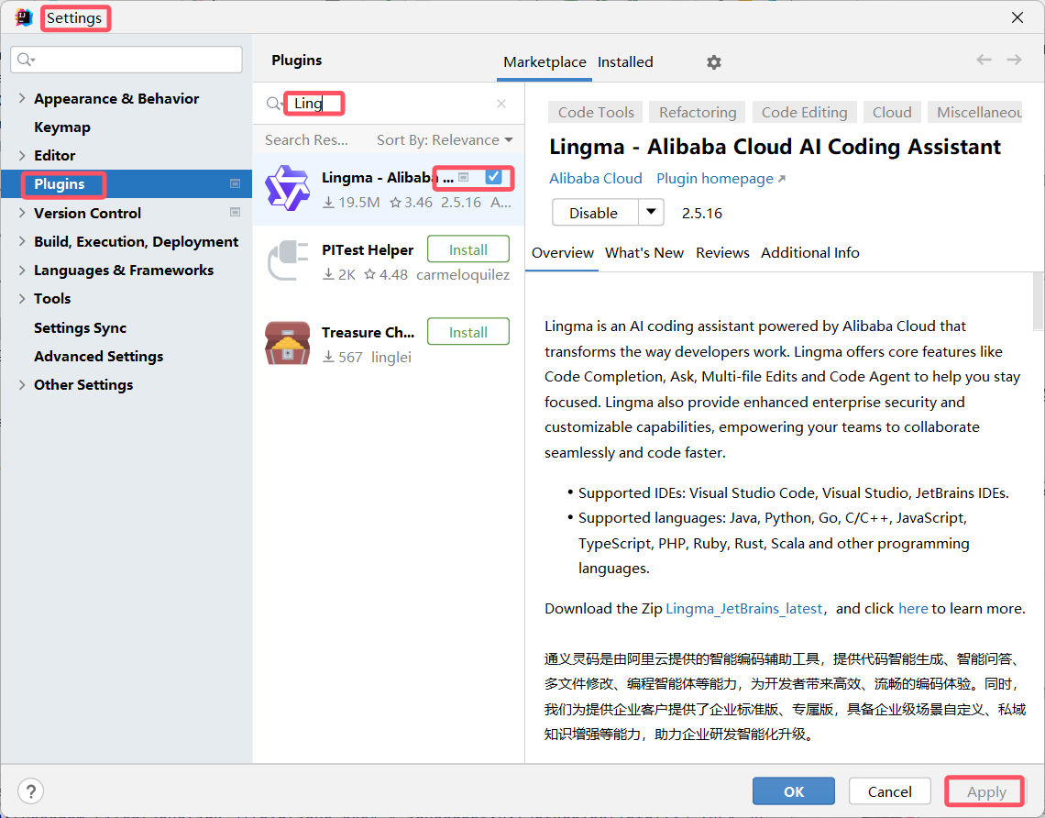Click the Refactoring tag
Viewport: 1045px width, 818px height.
coord(697,112)
